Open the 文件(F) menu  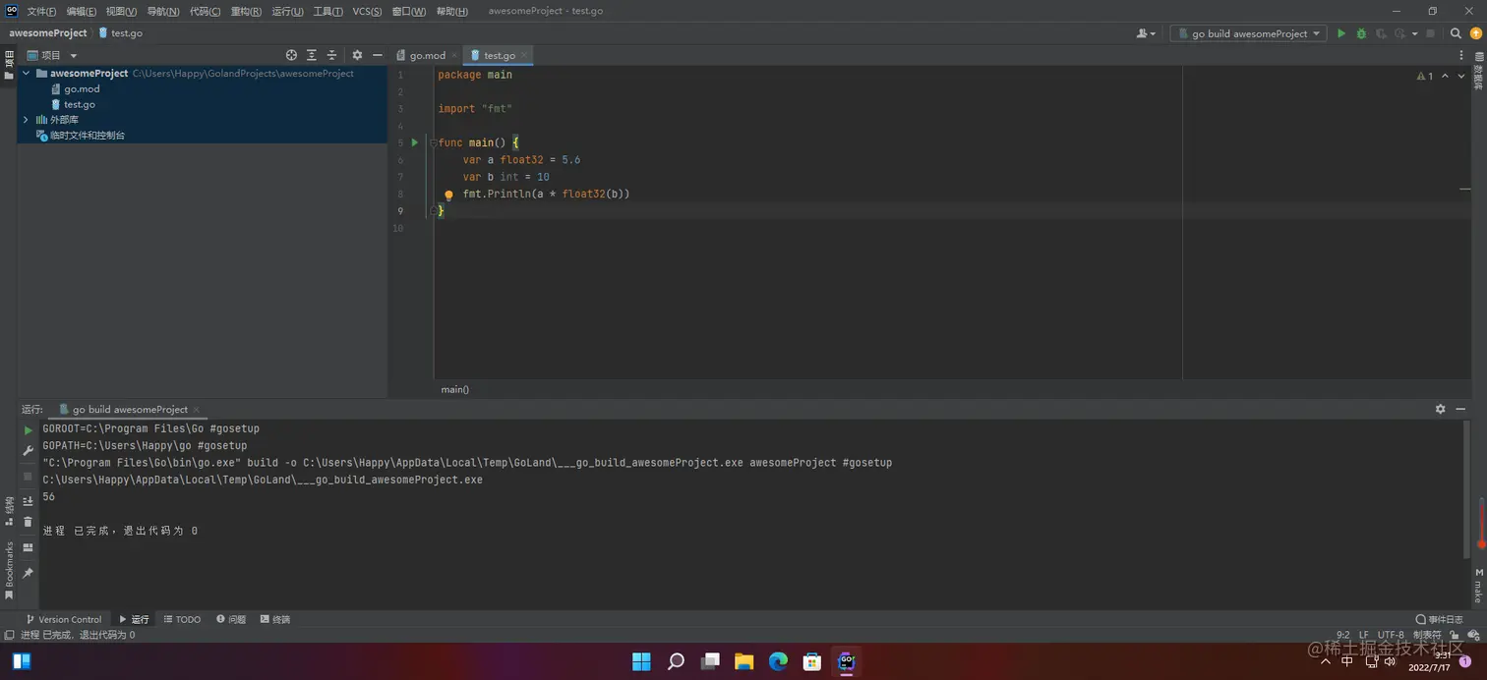tap(41, 11)
